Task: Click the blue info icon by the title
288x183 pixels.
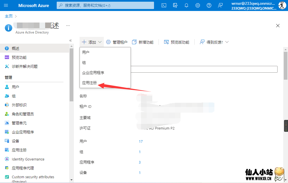Action: pos(8,28)
